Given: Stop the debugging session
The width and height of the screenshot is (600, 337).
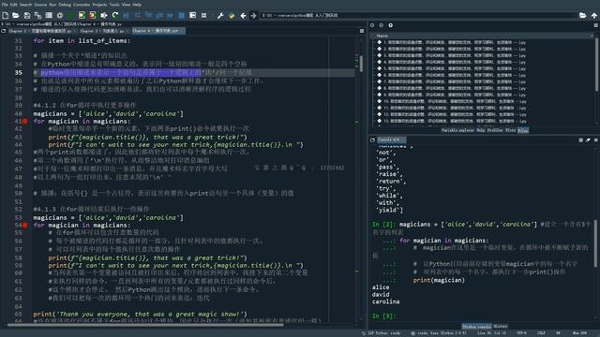Looking at the screenshot, I should pos(181,15).
